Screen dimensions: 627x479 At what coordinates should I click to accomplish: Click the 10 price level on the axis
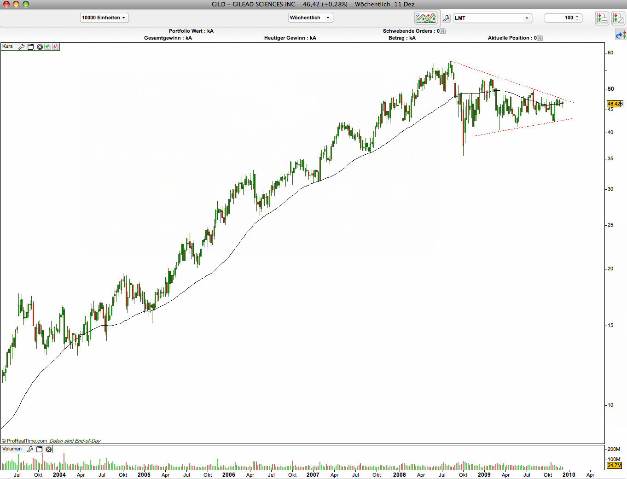pyautogui.click(x=610, y=405)
